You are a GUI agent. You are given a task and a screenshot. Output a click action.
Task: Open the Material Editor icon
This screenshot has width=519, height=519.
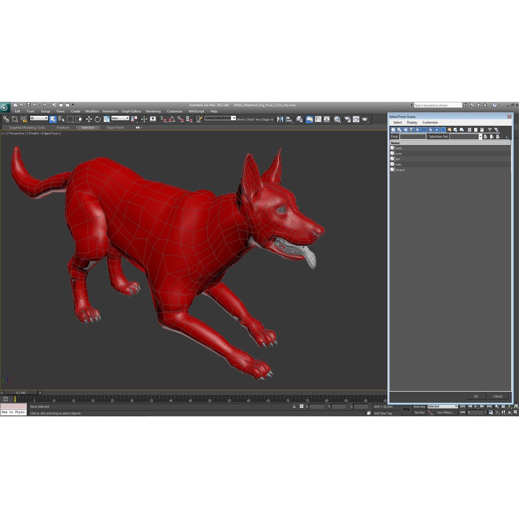click(337, 119)
